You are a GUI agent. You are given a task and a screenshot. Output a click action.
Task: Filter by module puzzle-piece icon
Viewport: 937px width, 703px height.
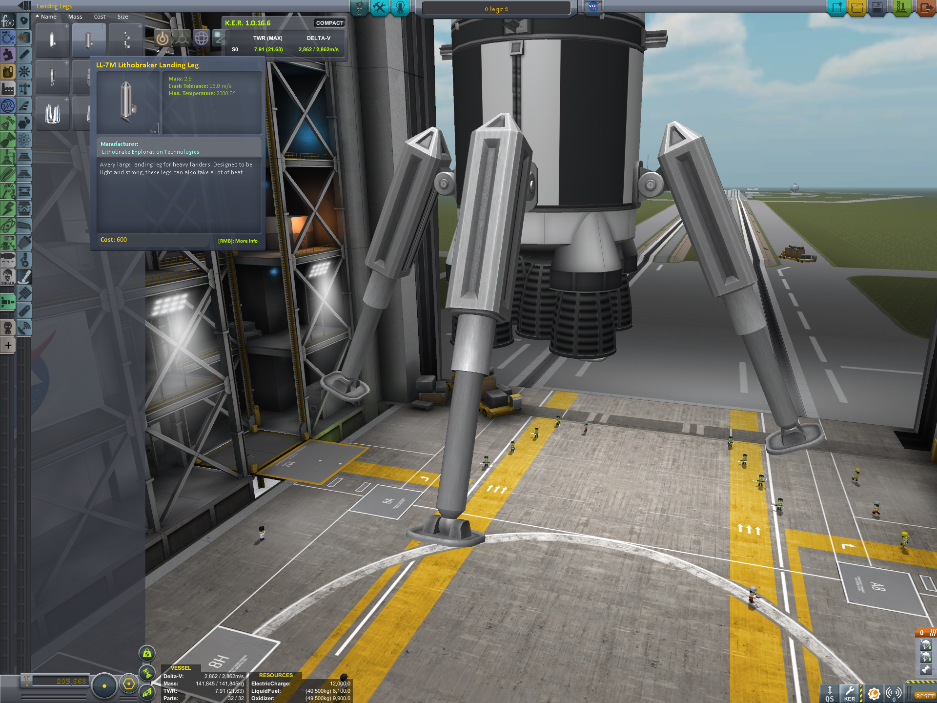coord(8,54)
